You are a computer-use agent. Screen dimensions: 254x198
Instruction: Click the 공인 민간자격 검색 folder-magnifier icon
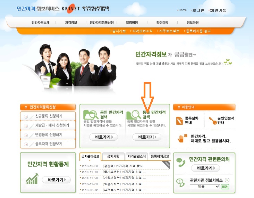(91, 114)
